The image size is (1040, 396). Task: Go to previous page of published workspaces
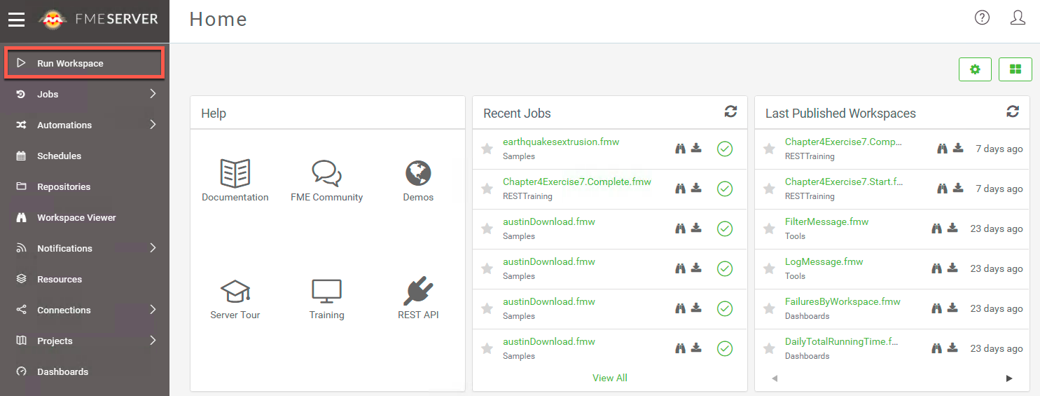(775, 378)
